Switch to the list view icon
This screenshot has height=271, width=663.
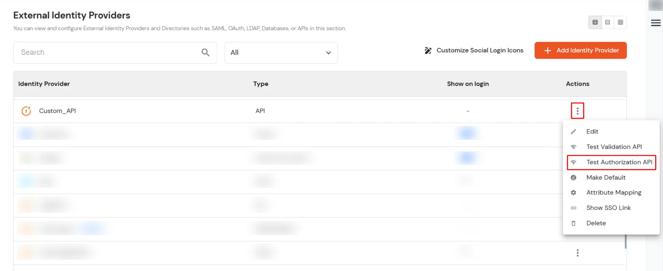pyautogui.click(x=608, y=22)
